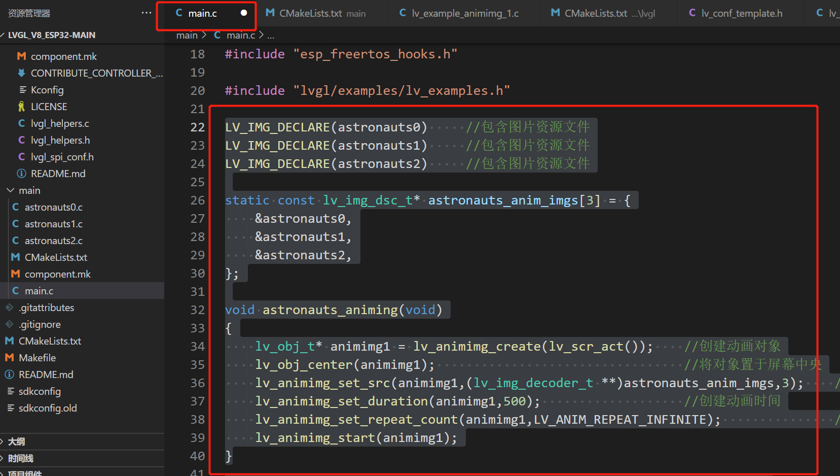The image size is (840, 476).
Task: Open explorer more actions "..." icon
Action: pyautogui.click(x=147, y=13)
